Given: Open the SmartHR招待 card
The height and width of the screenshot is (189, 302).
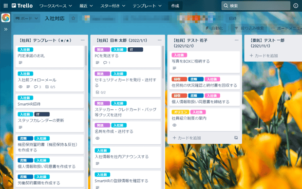Looking at the screenshot, I should (50, 101).
